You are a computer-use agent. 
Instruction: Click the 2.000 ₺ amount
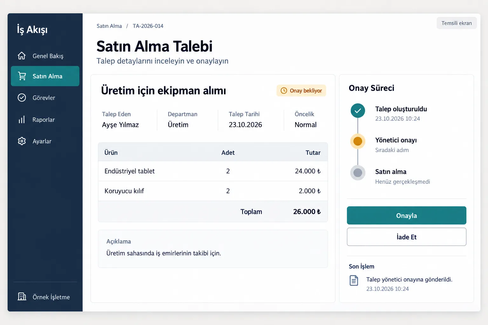309,191
